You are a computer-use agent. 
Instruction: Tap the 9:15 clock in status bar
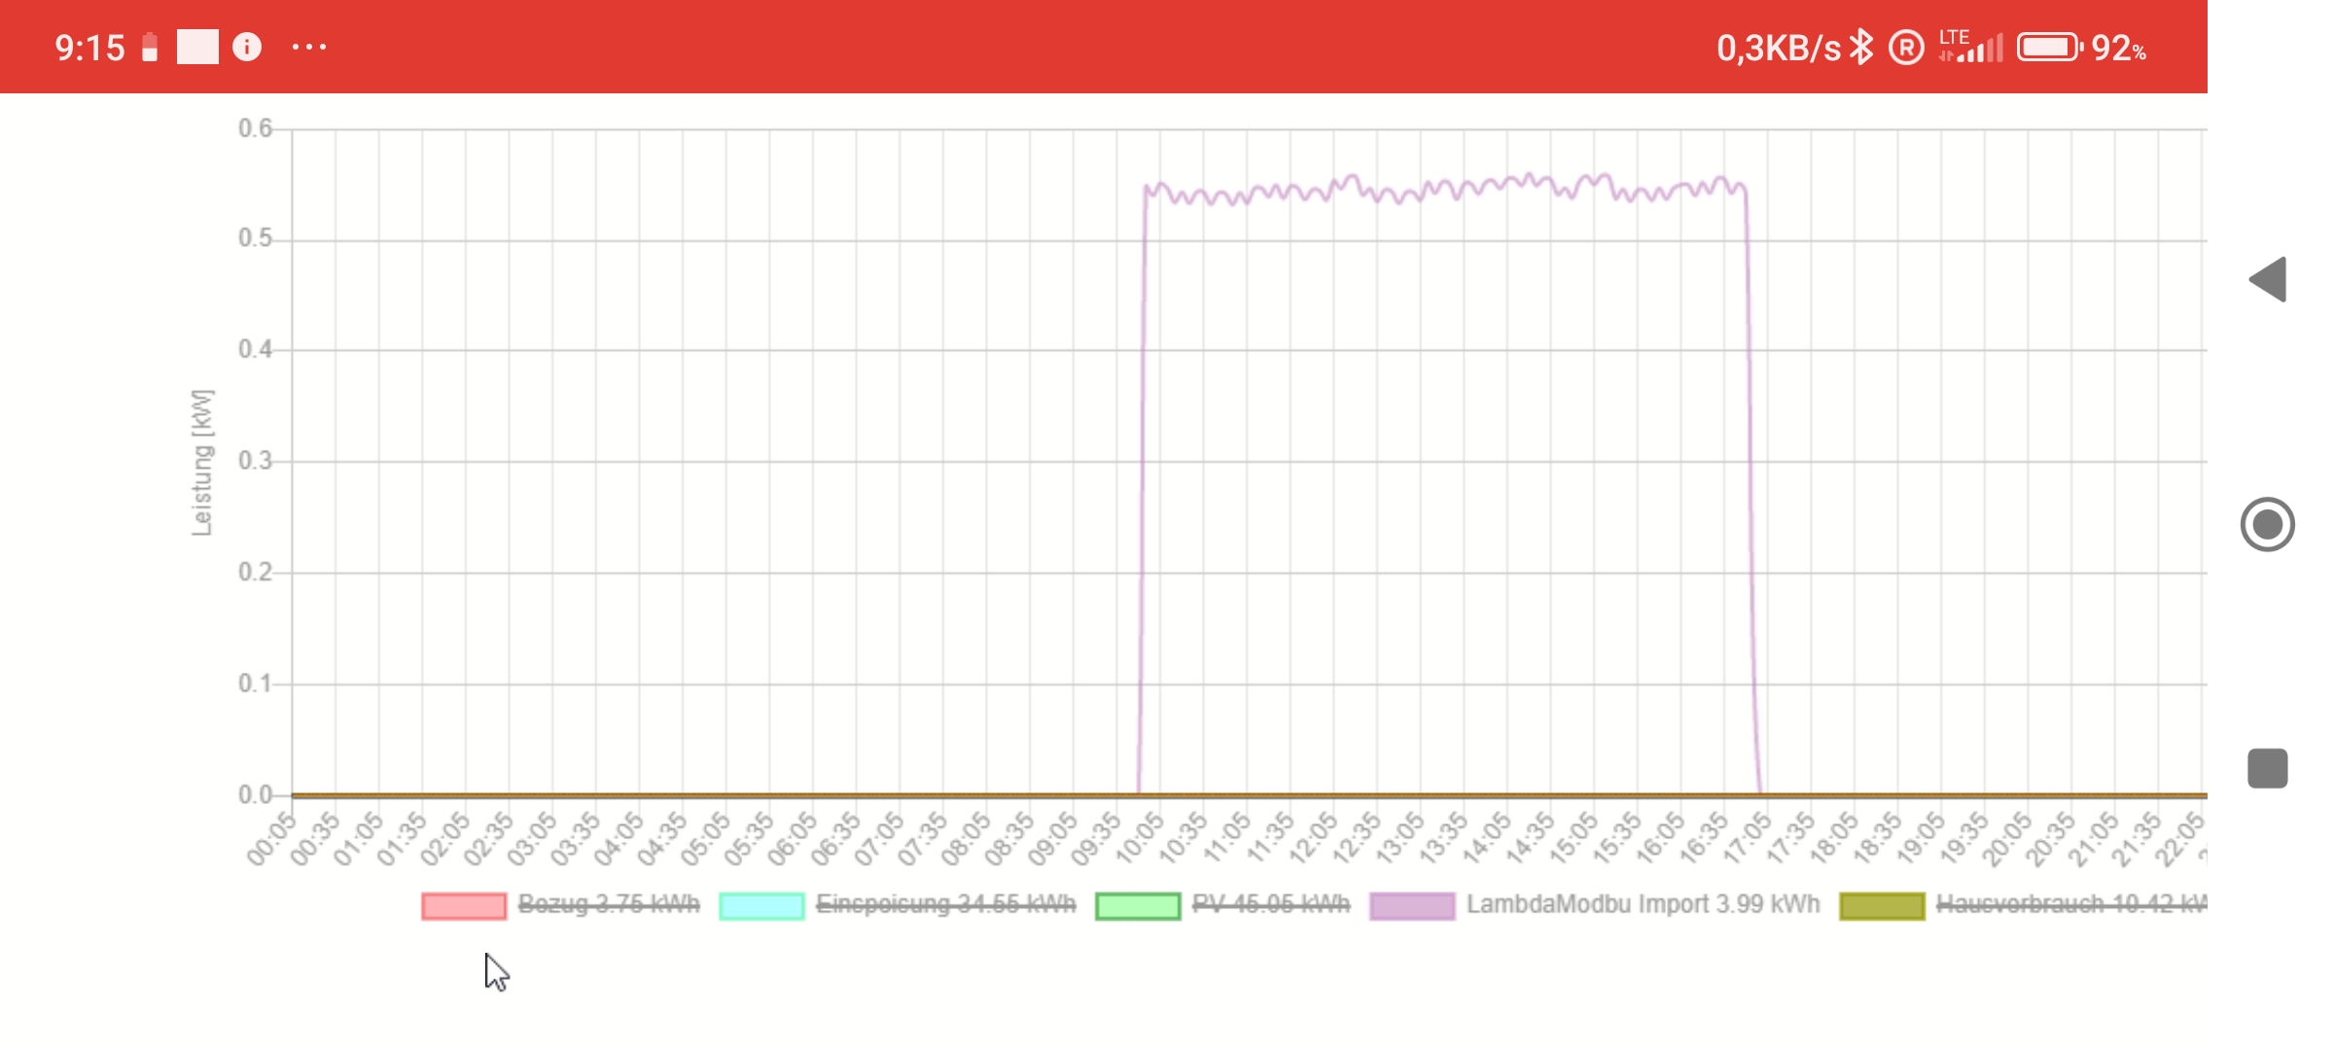click(x=89, y=47)
